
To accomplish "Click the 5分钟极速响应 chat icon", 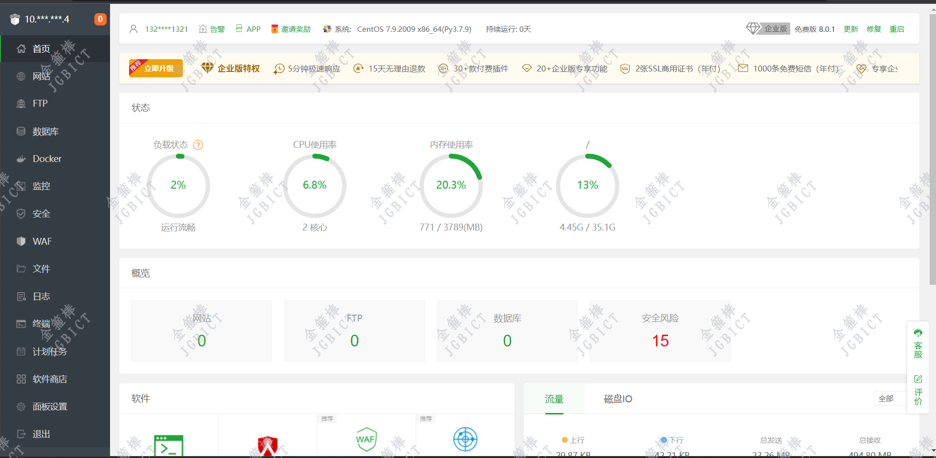I will 279,69.
